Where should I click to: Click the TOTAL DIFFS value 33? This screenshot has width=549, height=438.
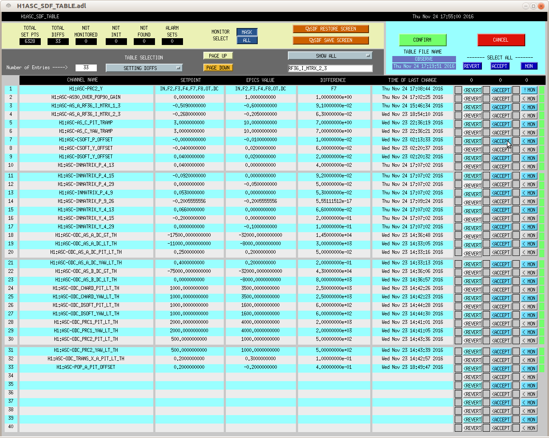click(x=58, y=41)
